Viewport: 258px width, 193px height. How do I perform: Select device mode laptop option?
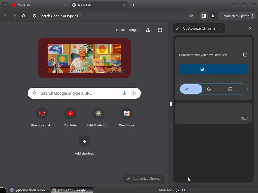[x=230, y=89]
